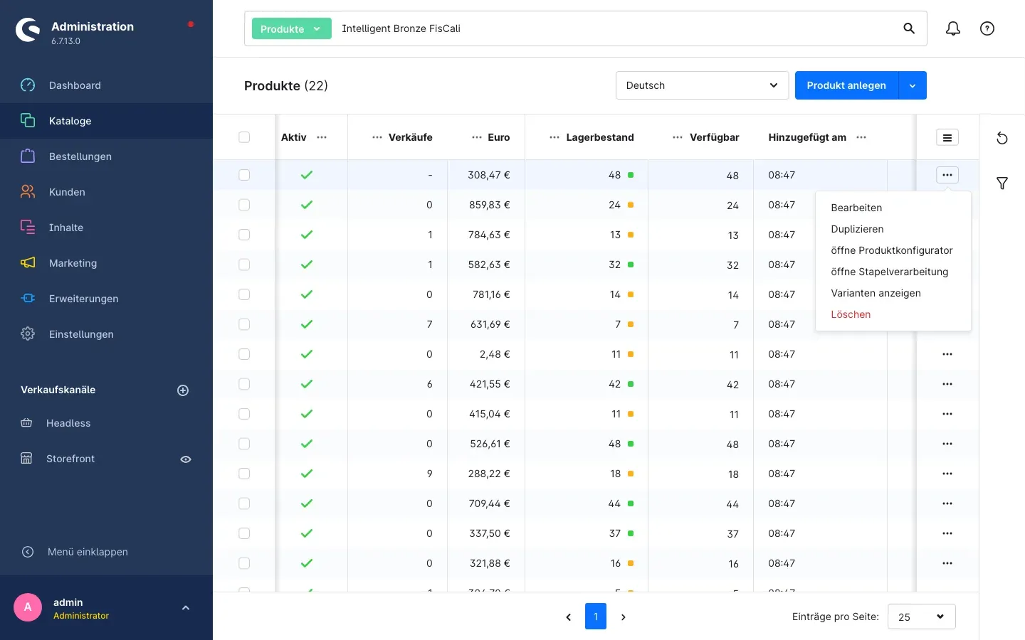Click the 709,44 € price cell
The width and height of the screenshot is (1025, 640).
[x=486, y=503]
